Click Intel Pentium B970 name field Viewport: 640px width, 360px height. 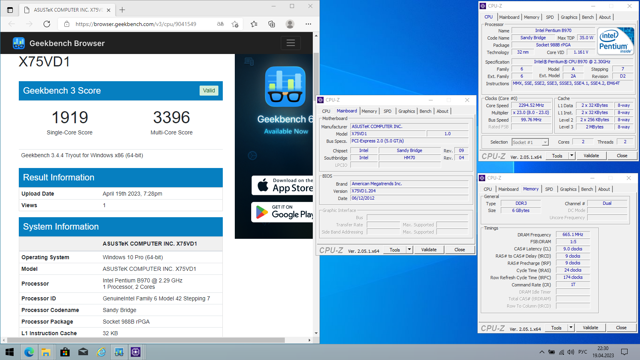553,30
